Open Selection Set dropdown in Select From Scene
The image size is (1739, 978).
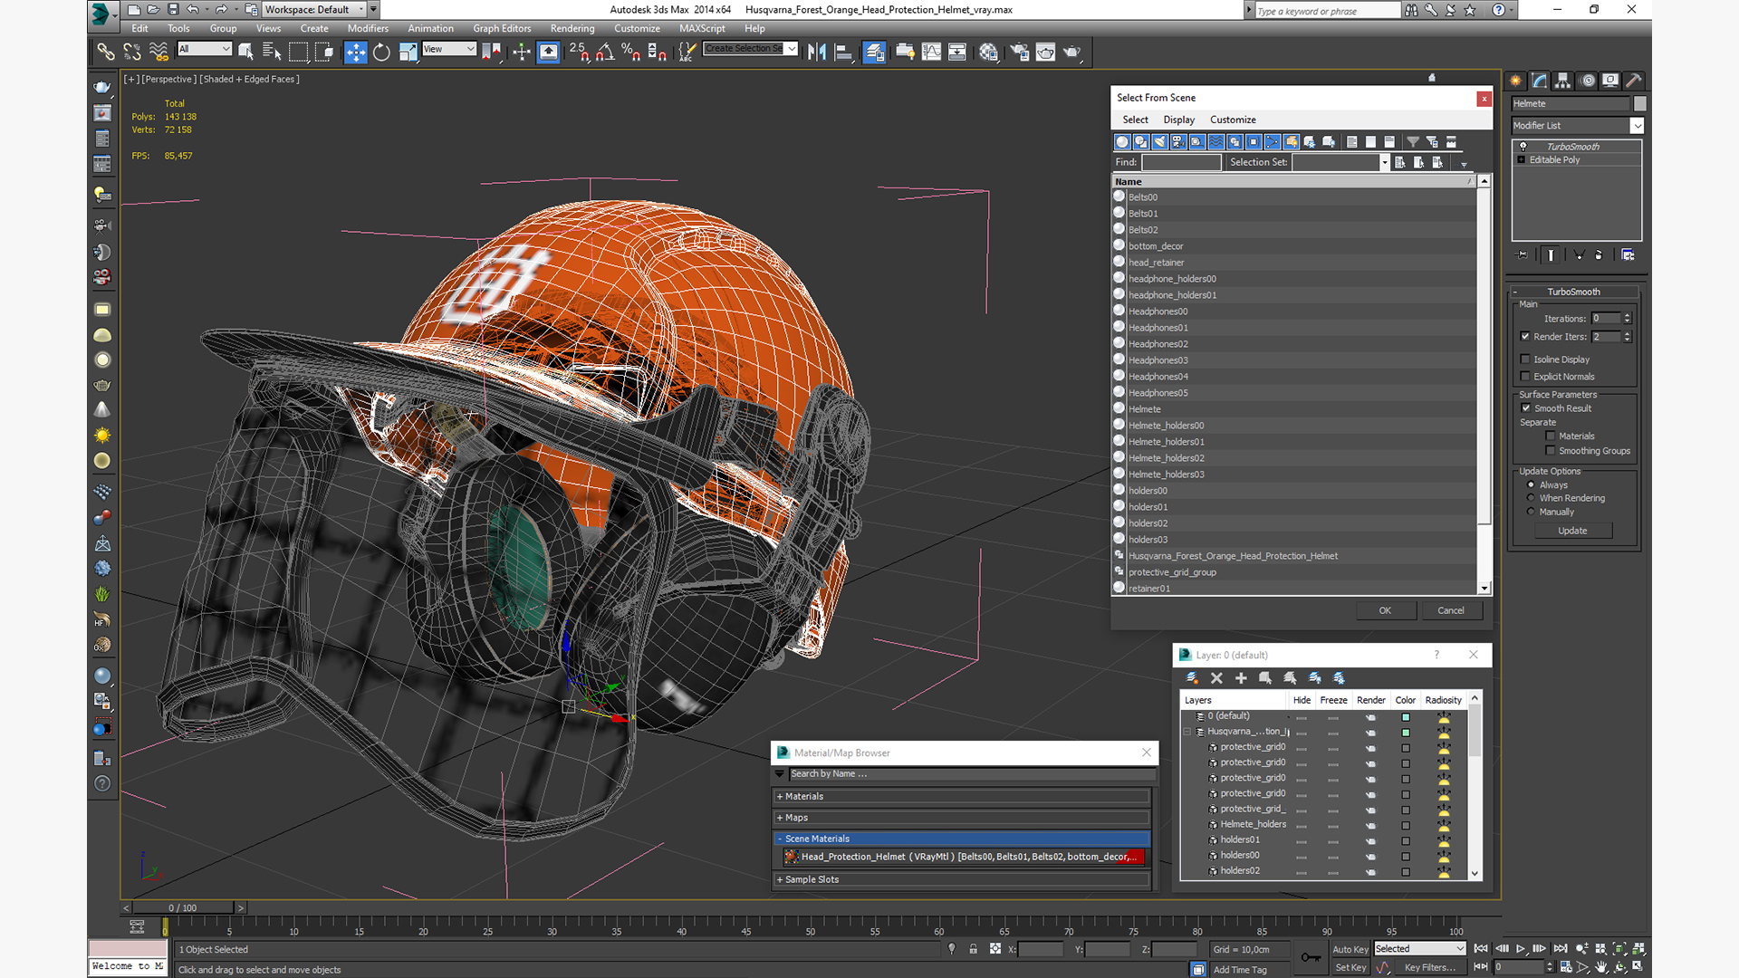(x=1384, y=163)
